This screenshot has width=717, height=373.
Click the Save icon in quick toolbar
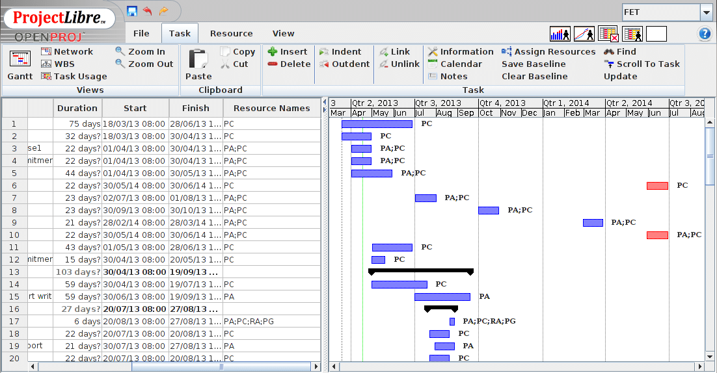pos(132,11)
